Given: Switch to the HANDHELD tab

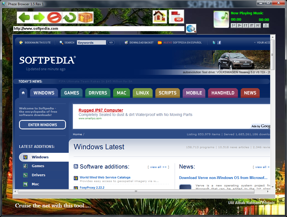Looking at the screenshot, I should click(223, 93).
